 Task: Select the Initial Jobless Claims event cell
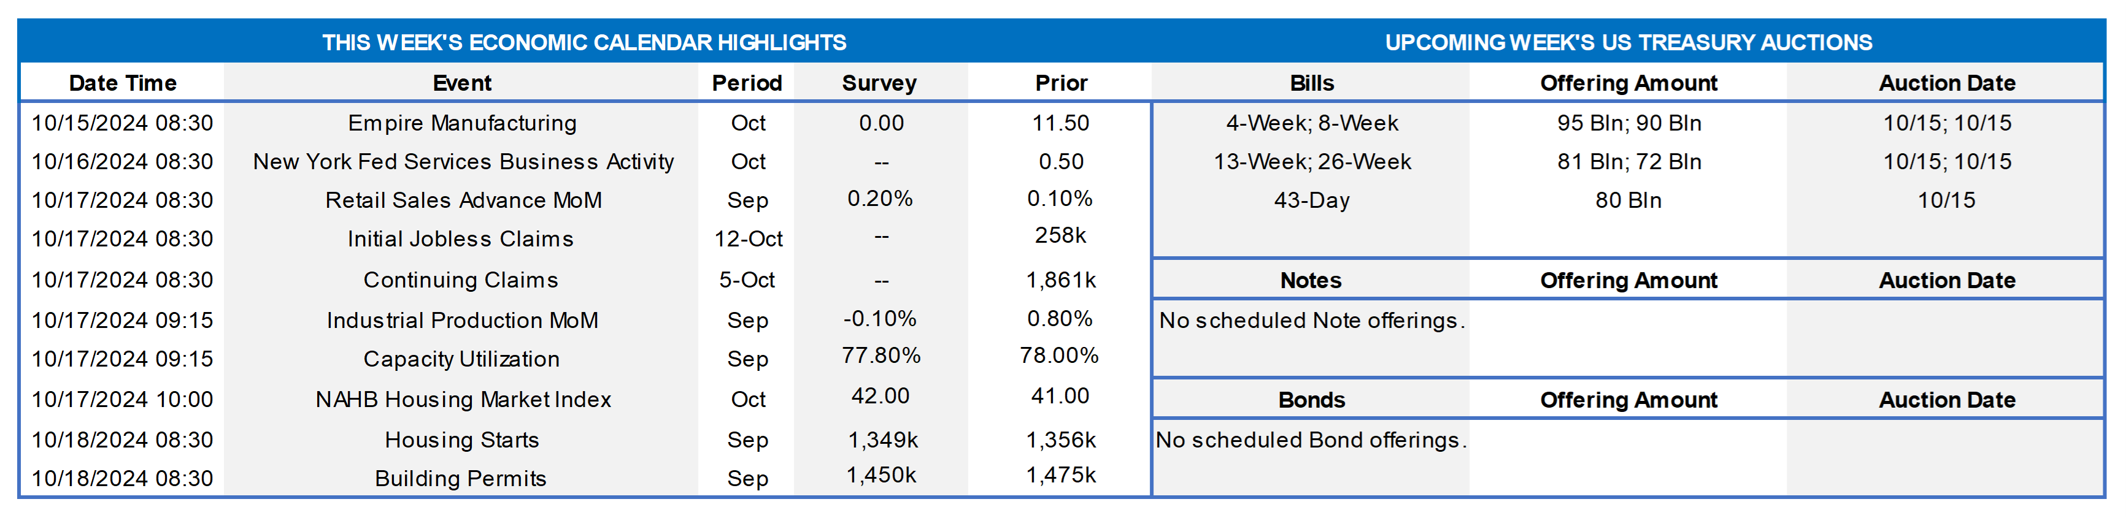[461, 239]
